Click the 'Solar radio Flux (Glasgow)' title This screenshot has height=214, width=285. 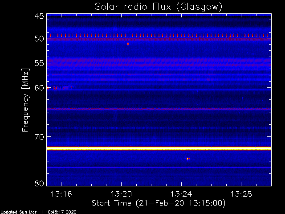coord(159,7)
